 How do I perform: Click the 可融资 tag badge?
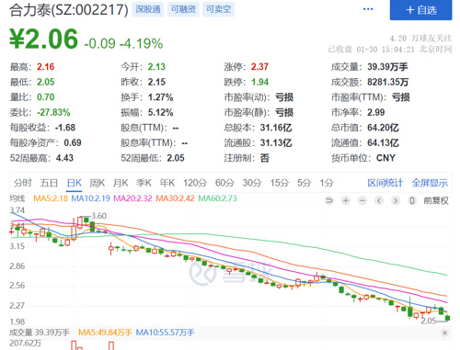coord(183,9)
